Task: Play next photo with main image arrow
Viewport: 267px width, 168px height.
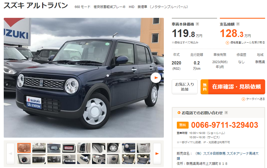Action: point(156,78)
